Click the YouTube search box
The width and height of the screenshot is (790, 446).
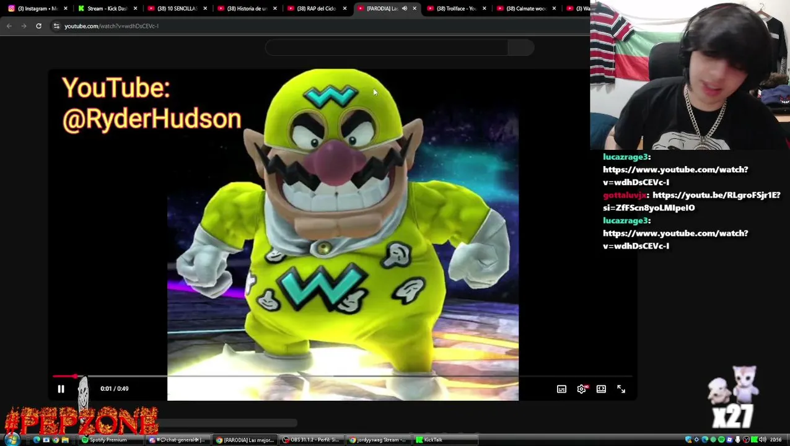point(387,48)
